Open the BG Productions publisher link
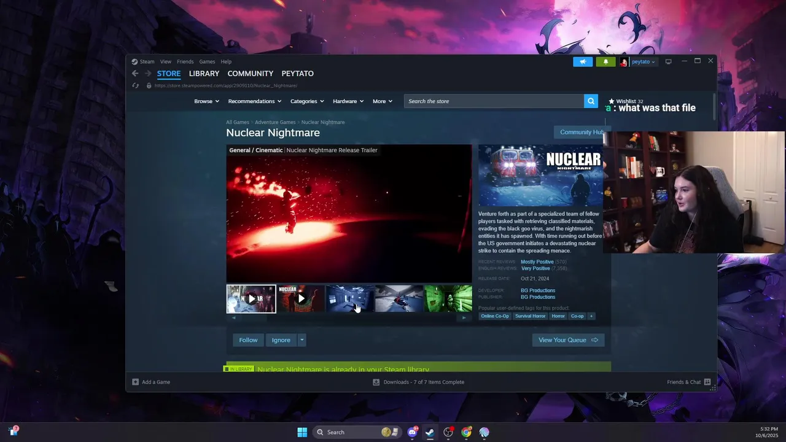This screenshot has width=786, height=442. pyautogui.click(x=538, y=297)
